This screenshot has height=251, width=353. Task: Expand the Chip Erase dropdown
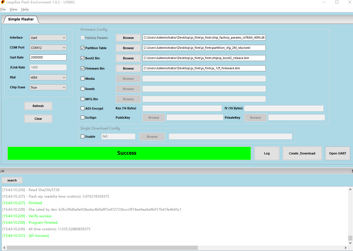point(48,87)
